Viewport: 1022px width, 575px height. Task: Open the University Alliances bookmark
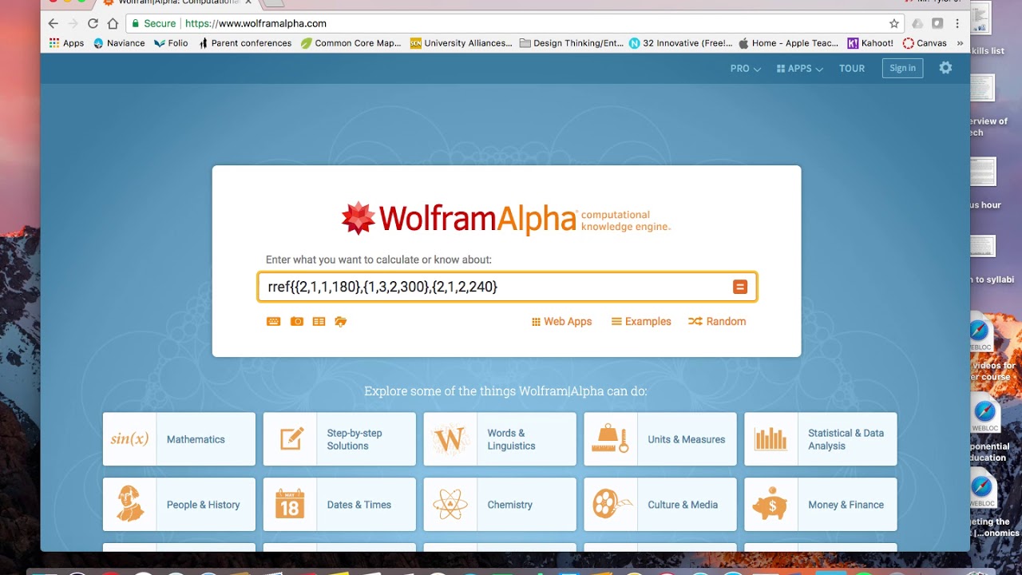pos(461,43)
